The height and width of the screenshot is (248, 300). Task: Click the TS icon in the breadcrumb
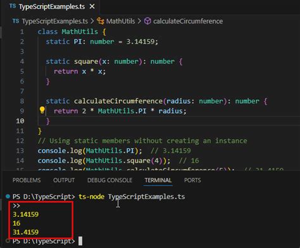click(16, 21)
